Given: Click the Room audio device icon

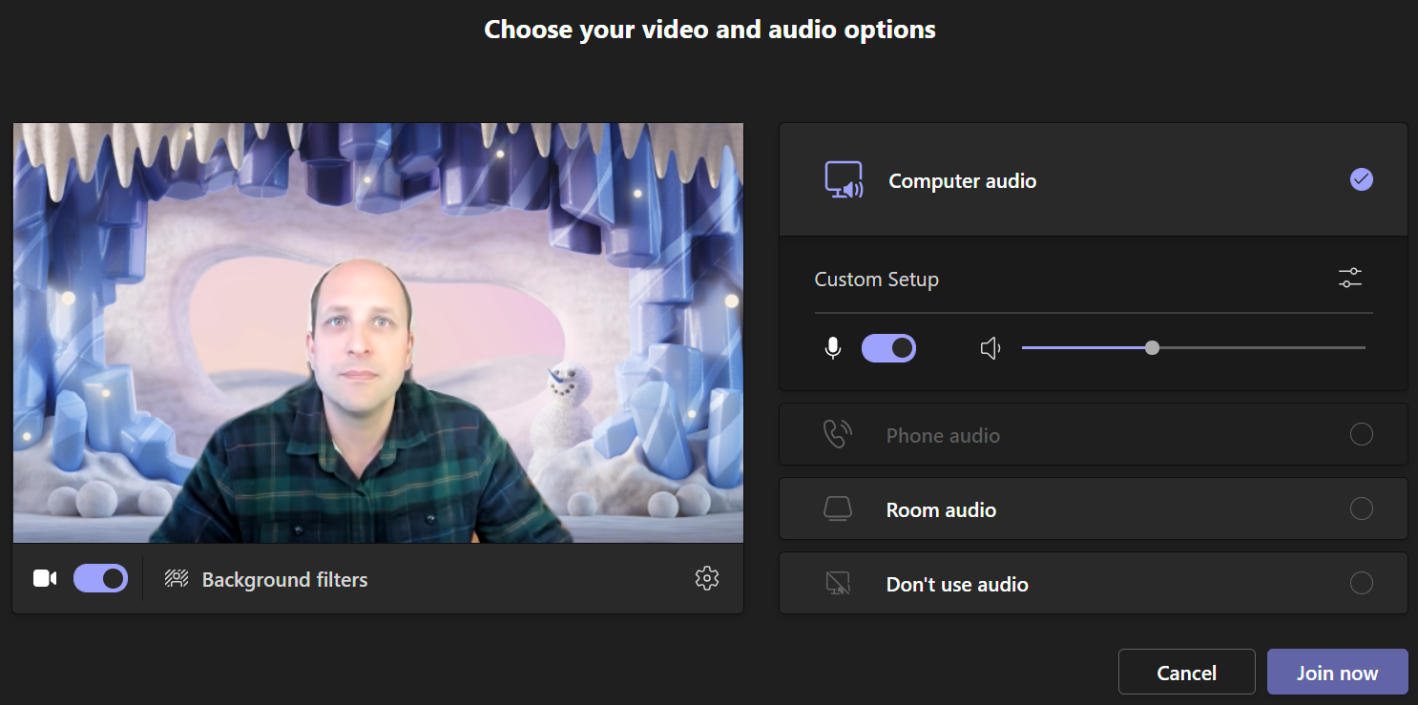Looking at the screenshot, I should point(837,509).
